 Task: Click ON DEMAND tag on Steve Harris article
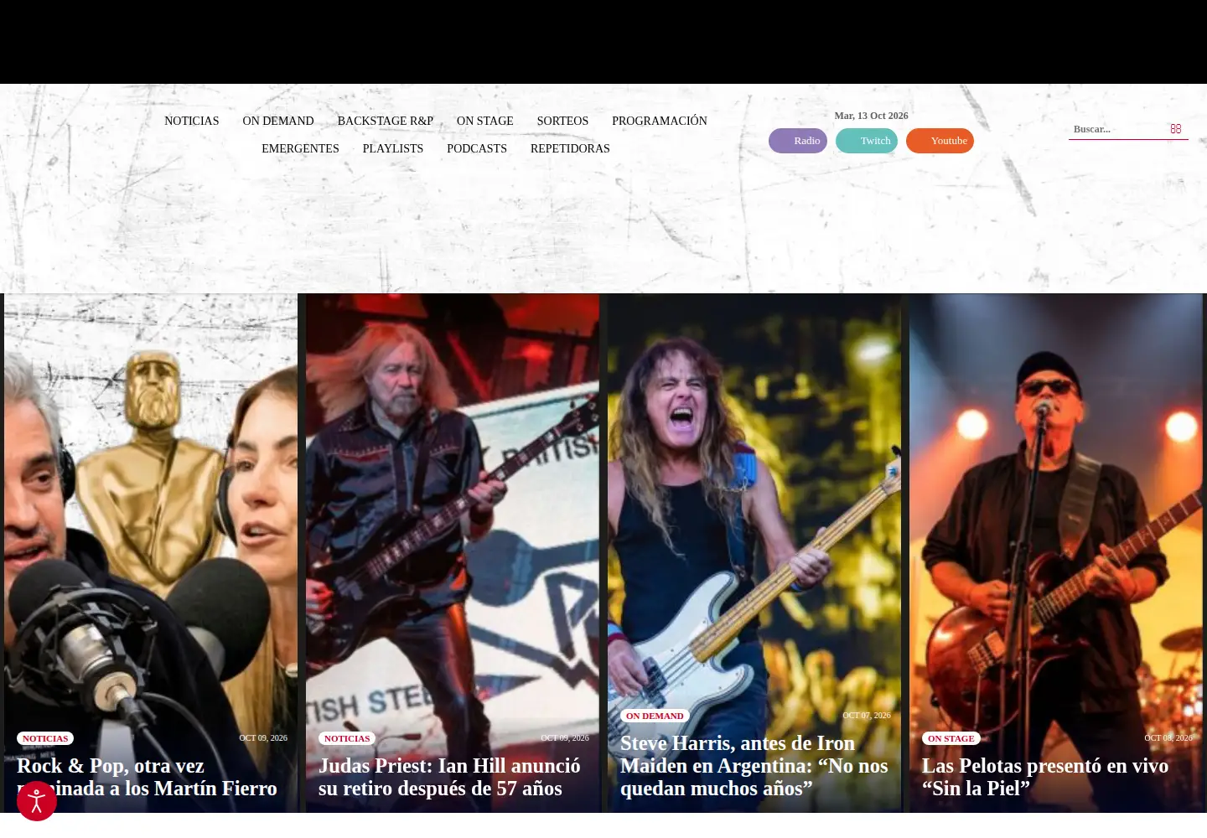click(x=655, y=716)
